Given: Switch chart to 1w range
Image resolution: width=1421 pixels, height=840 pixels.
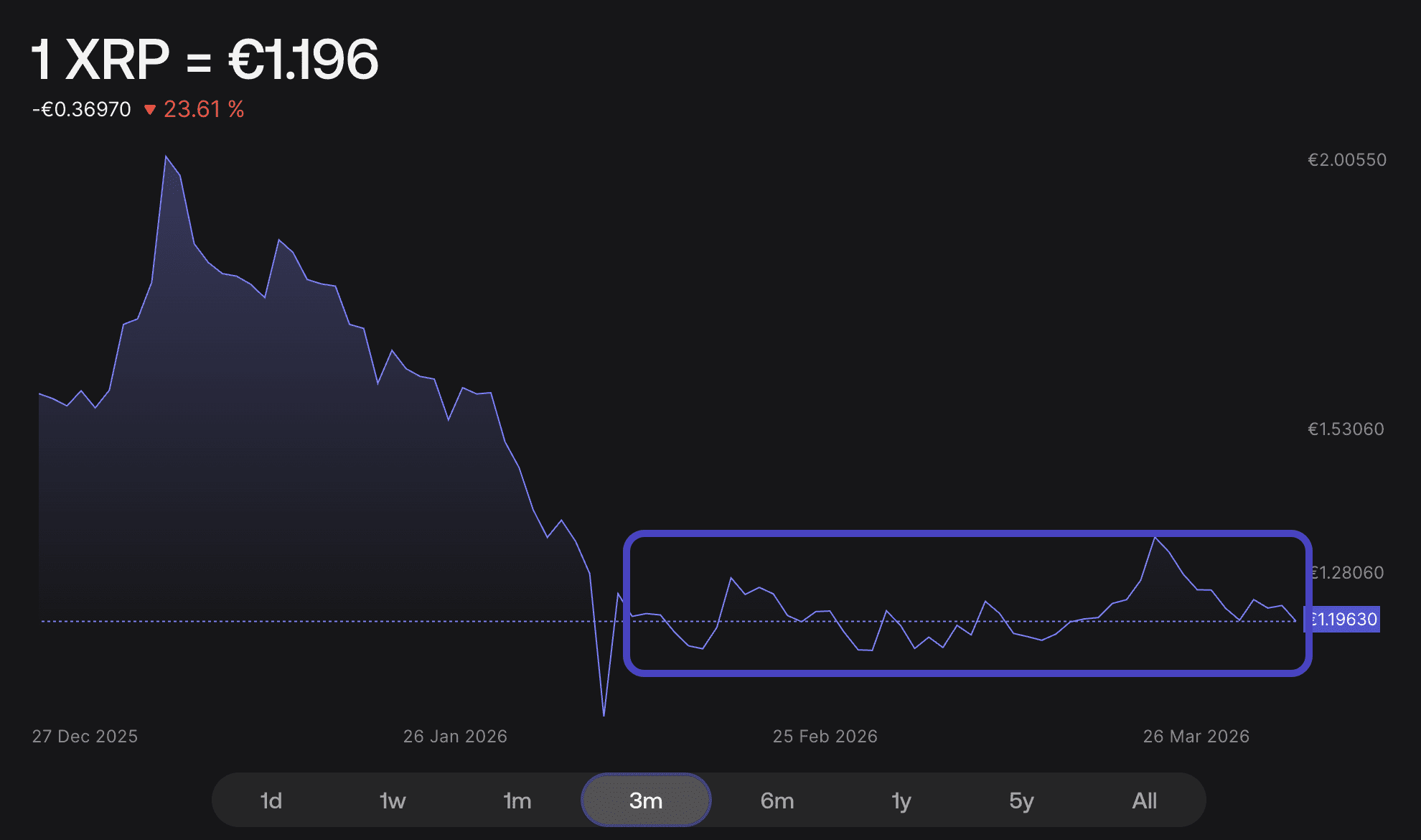Looking at the screenshot, I should tap(393, 801).
